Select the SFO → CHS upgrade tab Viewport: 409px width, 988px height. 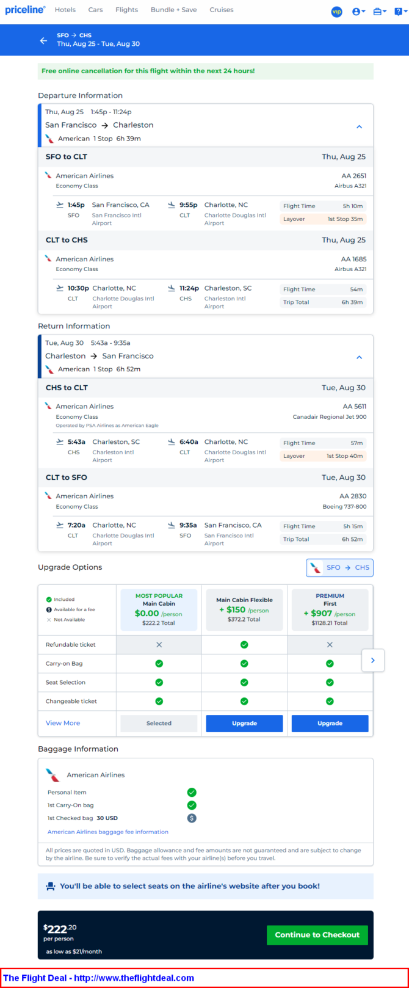click(x=339, y=568)
